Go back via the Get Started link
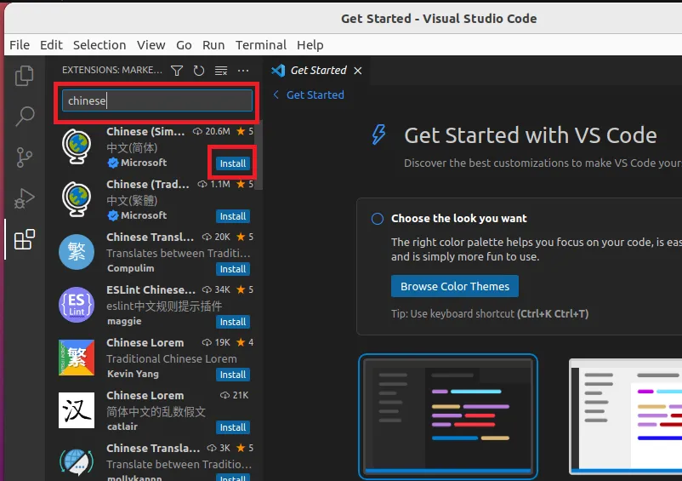This screenshot has width=682, height=481. tap(315, 94)
